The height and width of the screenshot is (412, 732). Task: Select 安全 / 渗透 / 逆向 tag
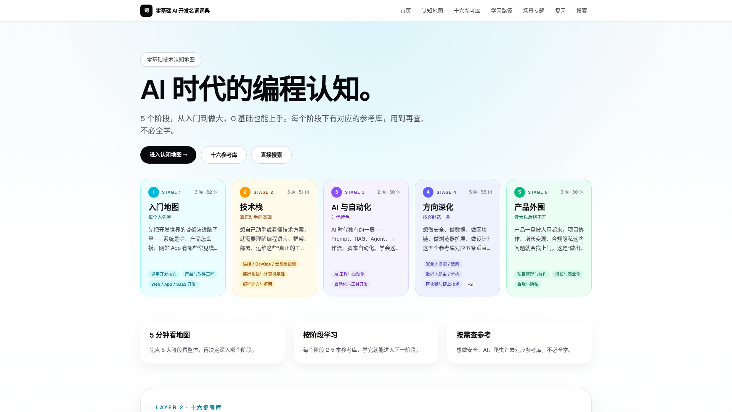point(443,264)
